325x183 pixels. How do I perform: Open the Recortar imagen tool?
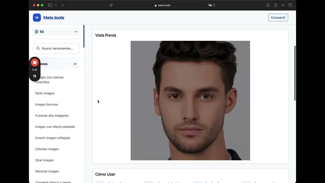coord(47,172)
